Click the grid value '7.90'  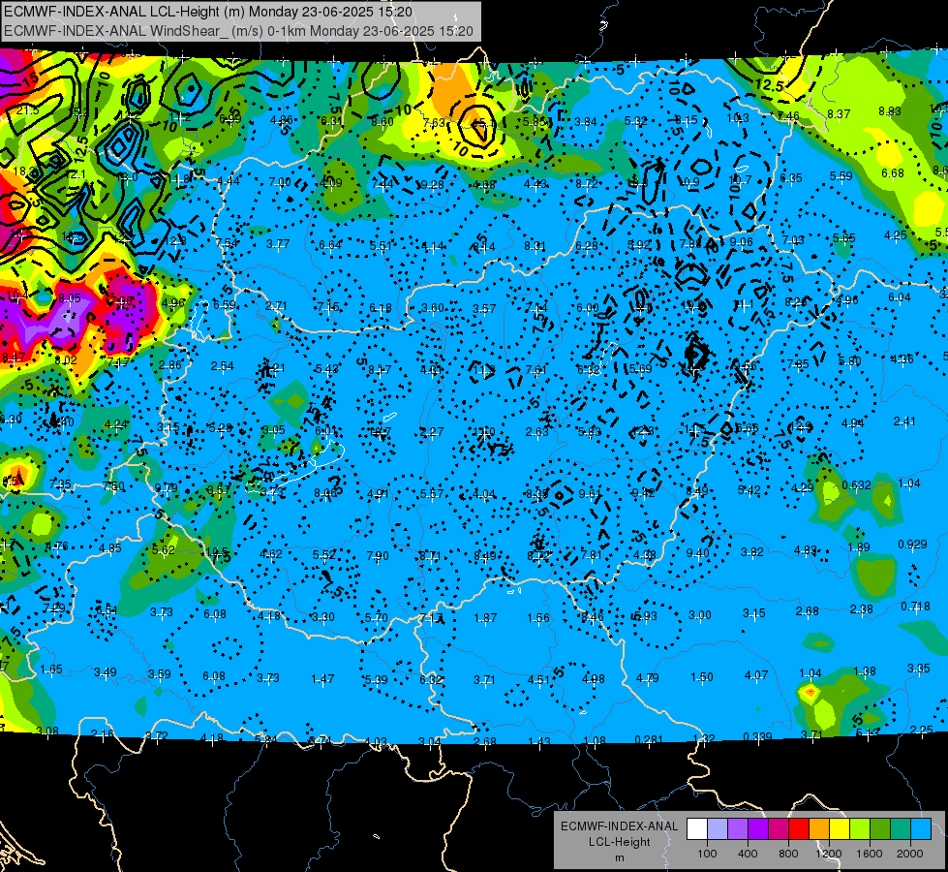378,555
